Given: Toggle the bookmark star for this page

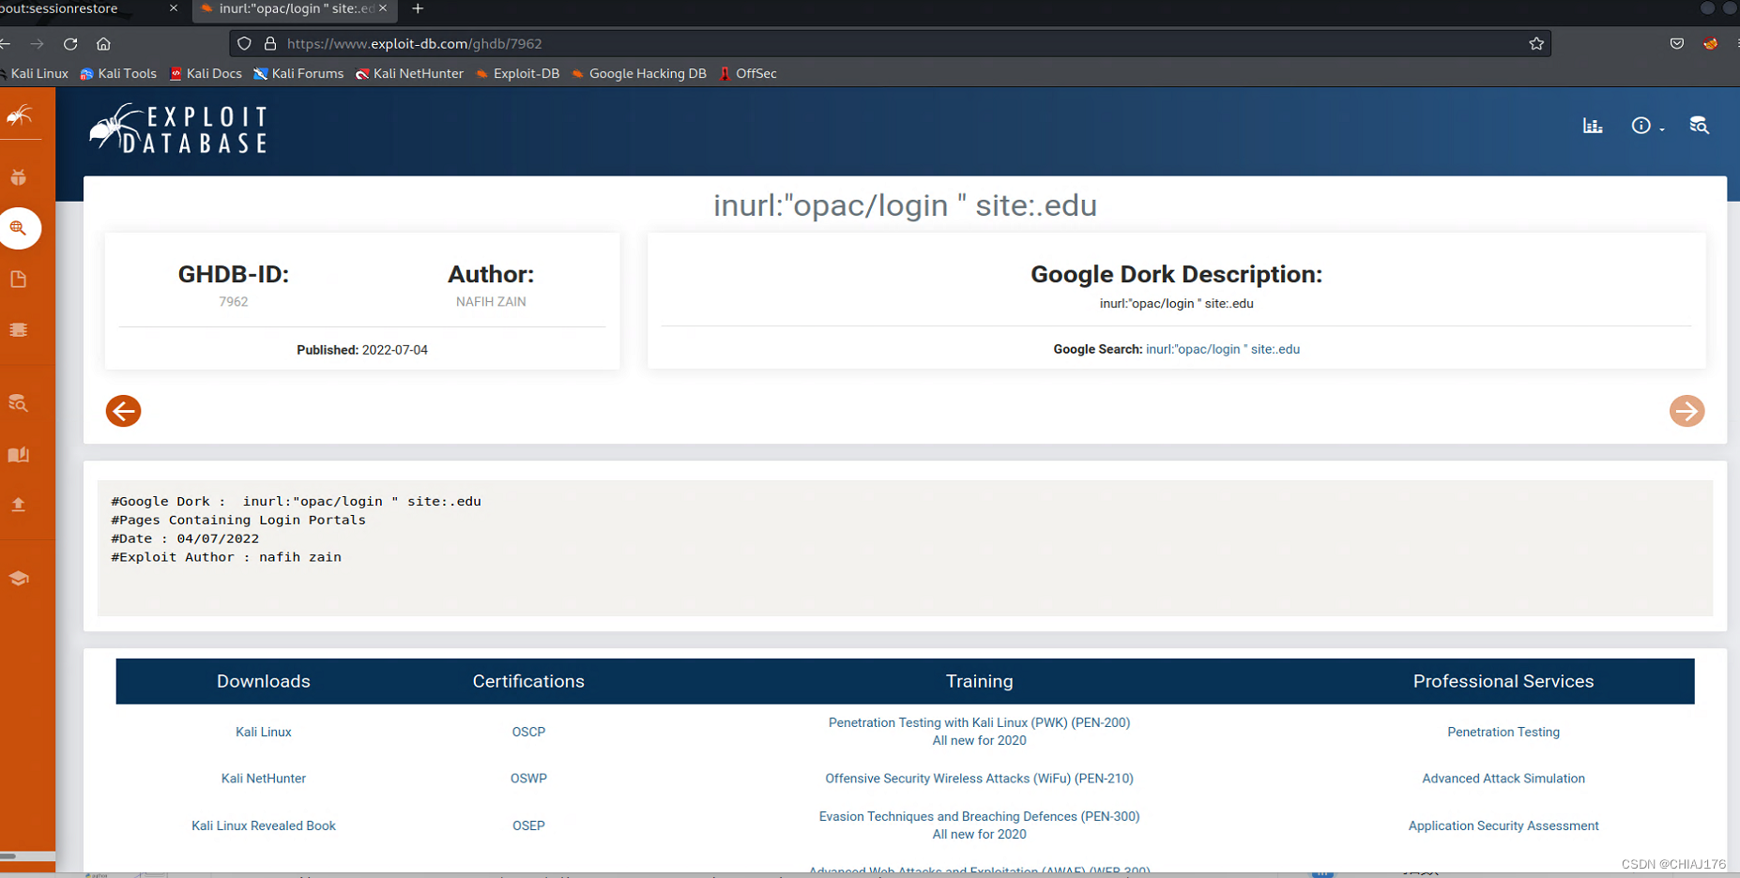Looking at the screenshot, I should [x=1536, y=43].
